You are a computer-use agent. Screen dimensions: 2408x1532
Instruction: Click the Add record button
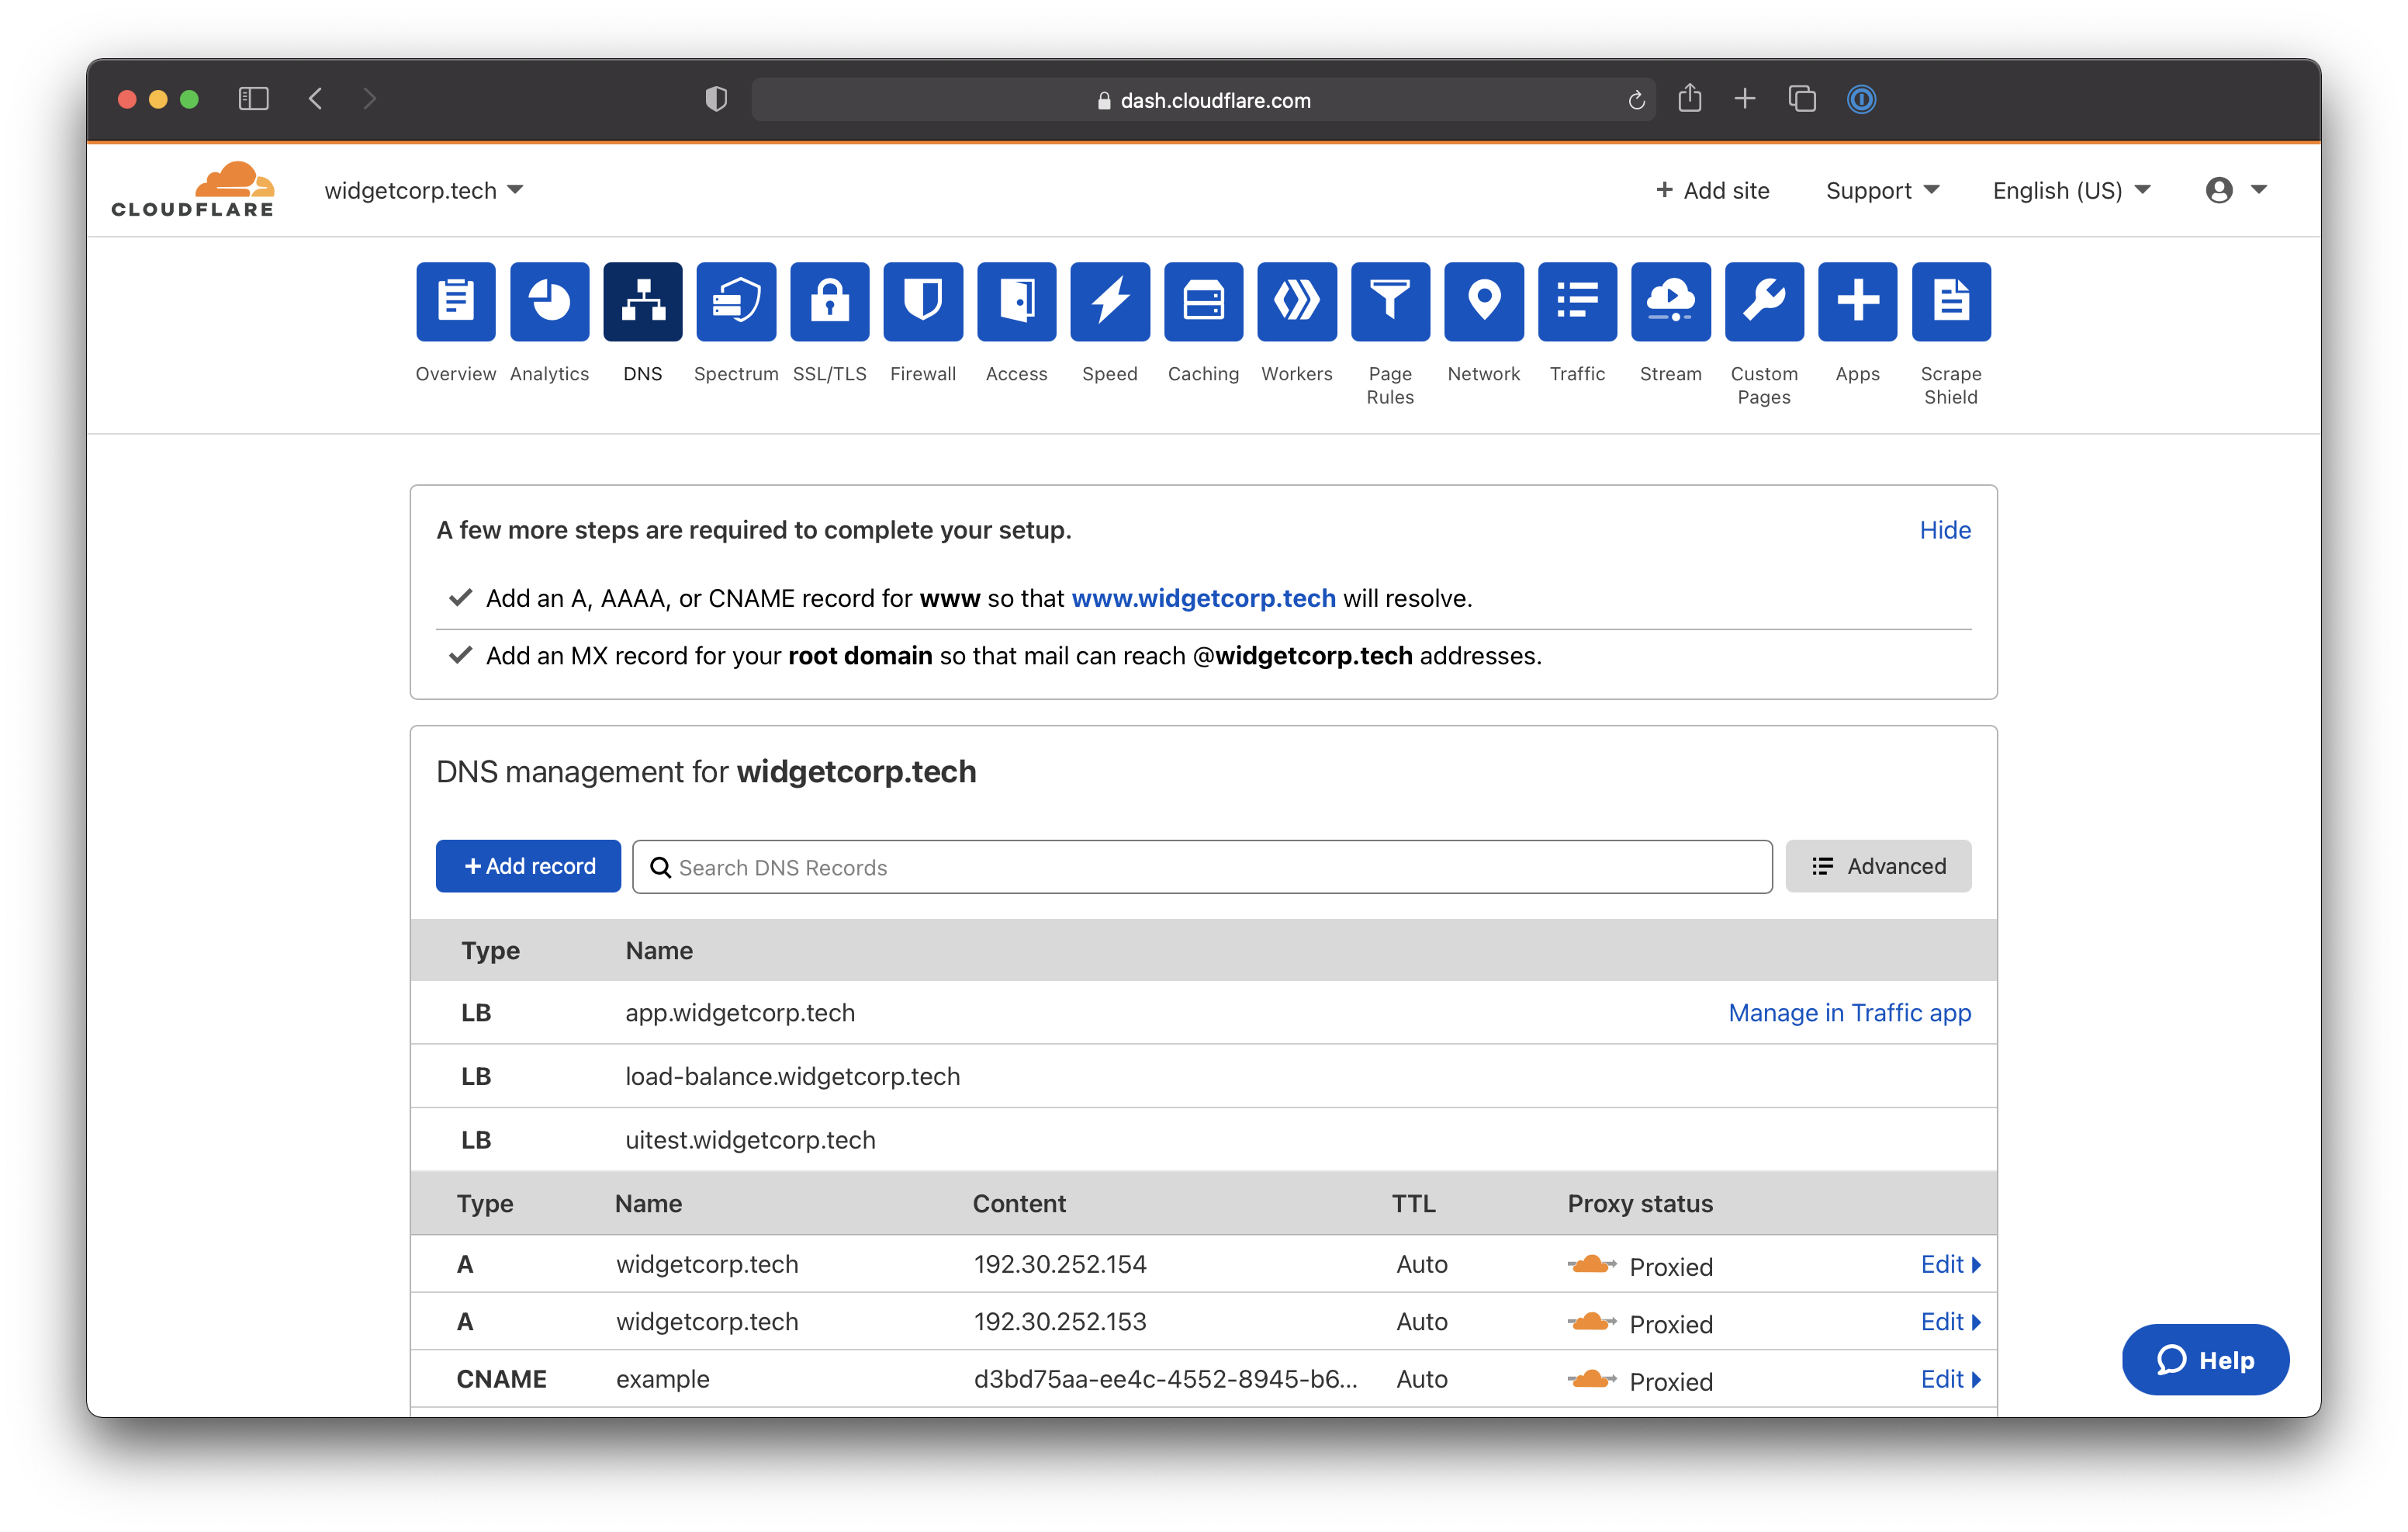click(528, 865)
